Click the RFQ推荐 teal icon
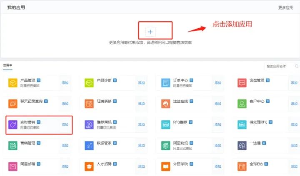300x176 pixels. pos(165,124)
